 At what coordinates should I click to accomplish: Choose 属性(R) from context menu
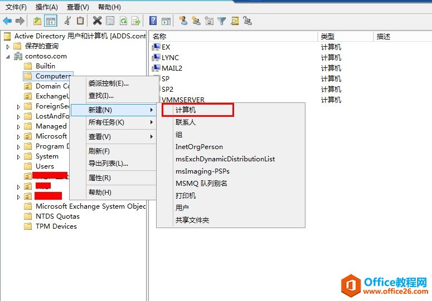(114, 178)
